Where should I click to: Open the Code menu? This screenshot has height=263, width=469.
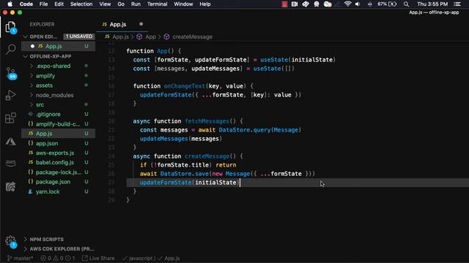click(x=26, y=4)
